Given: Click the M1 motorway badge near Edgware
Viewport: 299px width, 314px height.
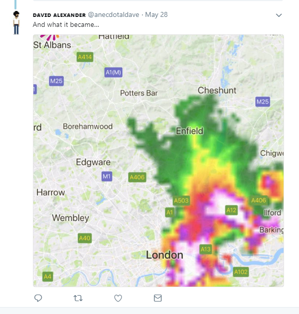Looking at the screenshot, I should pos(107,176).
